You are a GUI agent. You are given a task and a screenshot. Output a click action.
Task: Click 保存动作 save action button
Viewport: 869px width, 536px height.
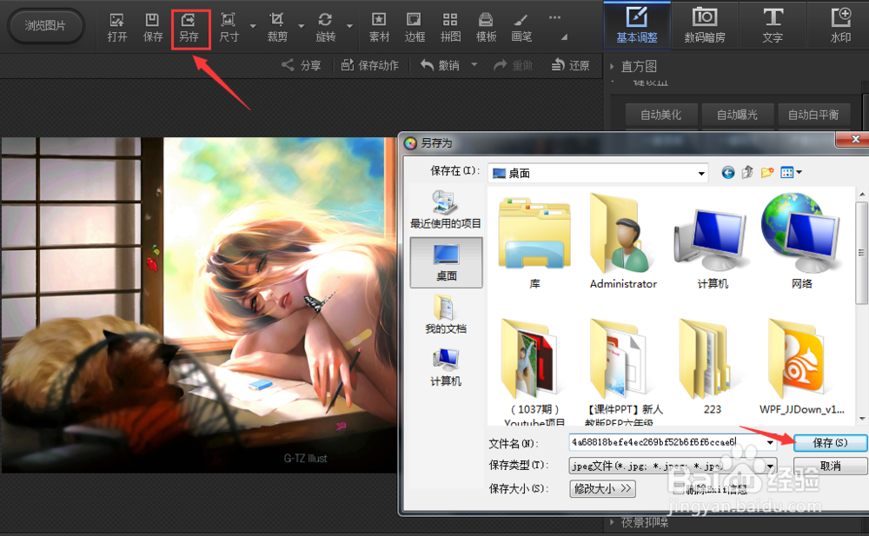click(x=369, y=65)
